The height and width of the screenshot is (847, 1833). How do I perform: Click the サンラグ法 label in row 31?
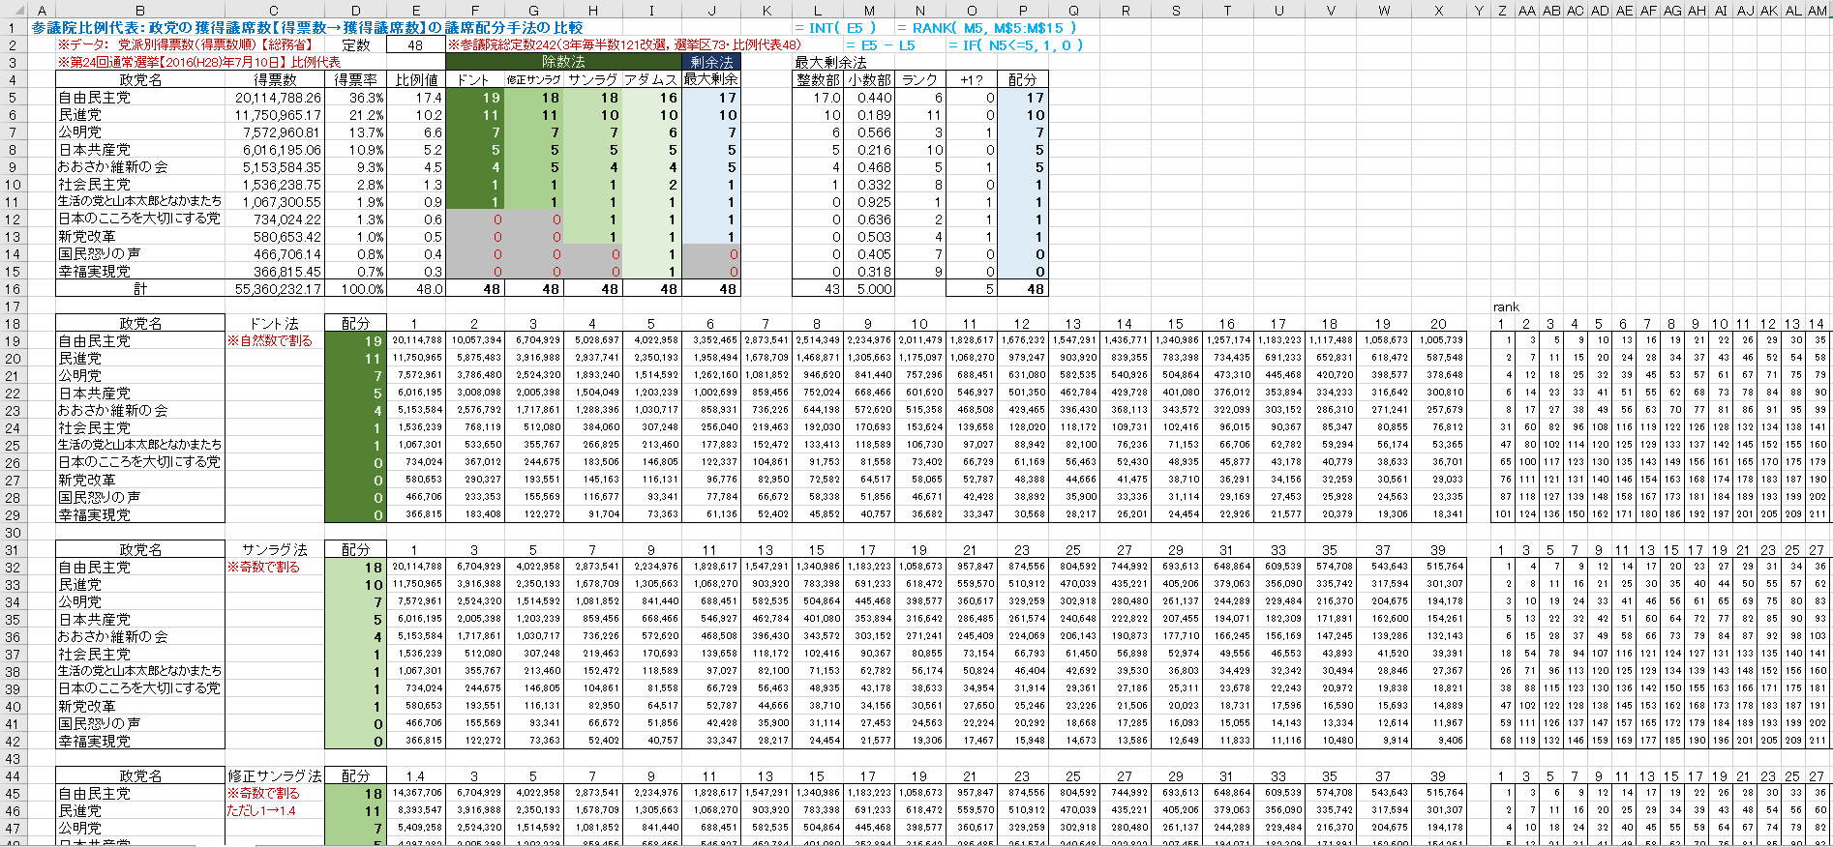[x=275, y=550]
